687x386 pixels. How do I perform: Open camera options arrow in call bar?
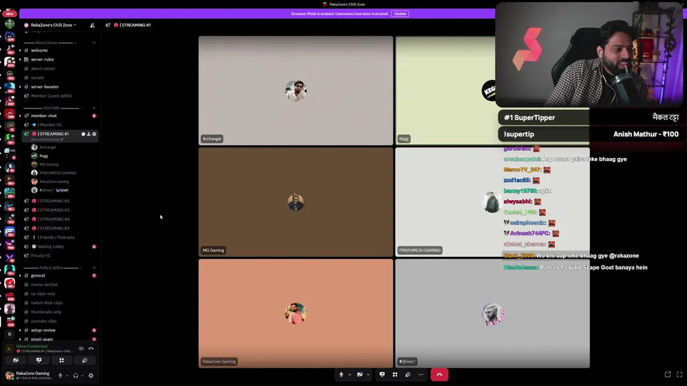pos(368,375)
